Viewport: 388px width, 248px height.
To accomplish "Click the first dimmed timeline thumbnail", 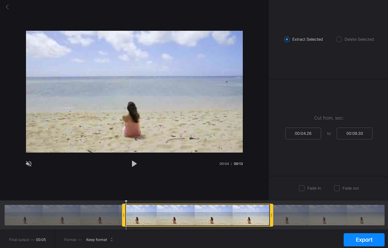I will point(23,215).
